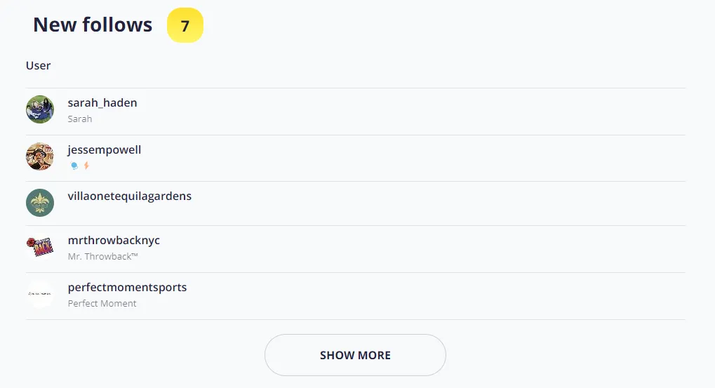Click the "Mr. Throwback™" display name
The image size is (715, 388).
point(103,257)
